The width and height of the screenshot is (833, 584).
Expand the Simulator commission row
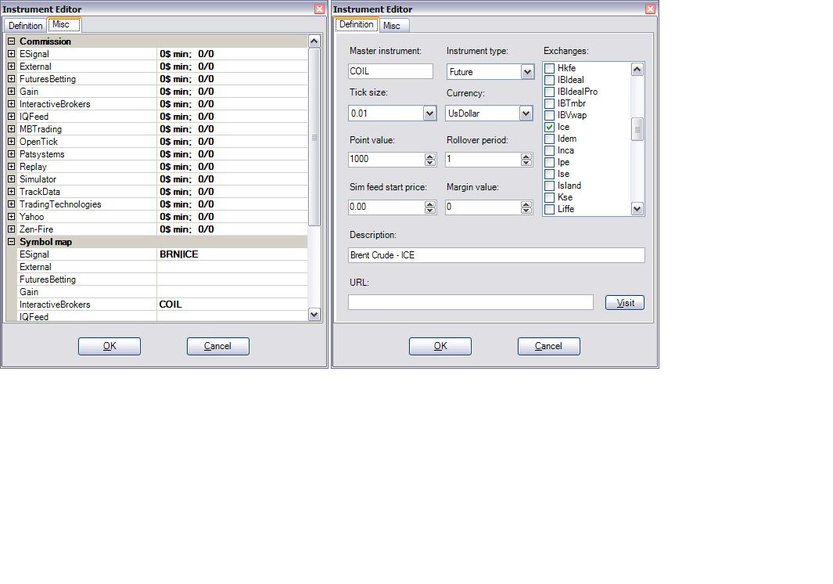11,178
